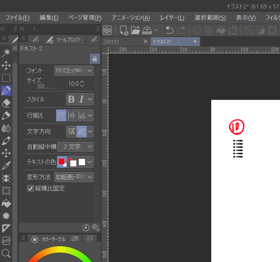Select the Marker pen tool below the eraser

[x=6, y=116]
